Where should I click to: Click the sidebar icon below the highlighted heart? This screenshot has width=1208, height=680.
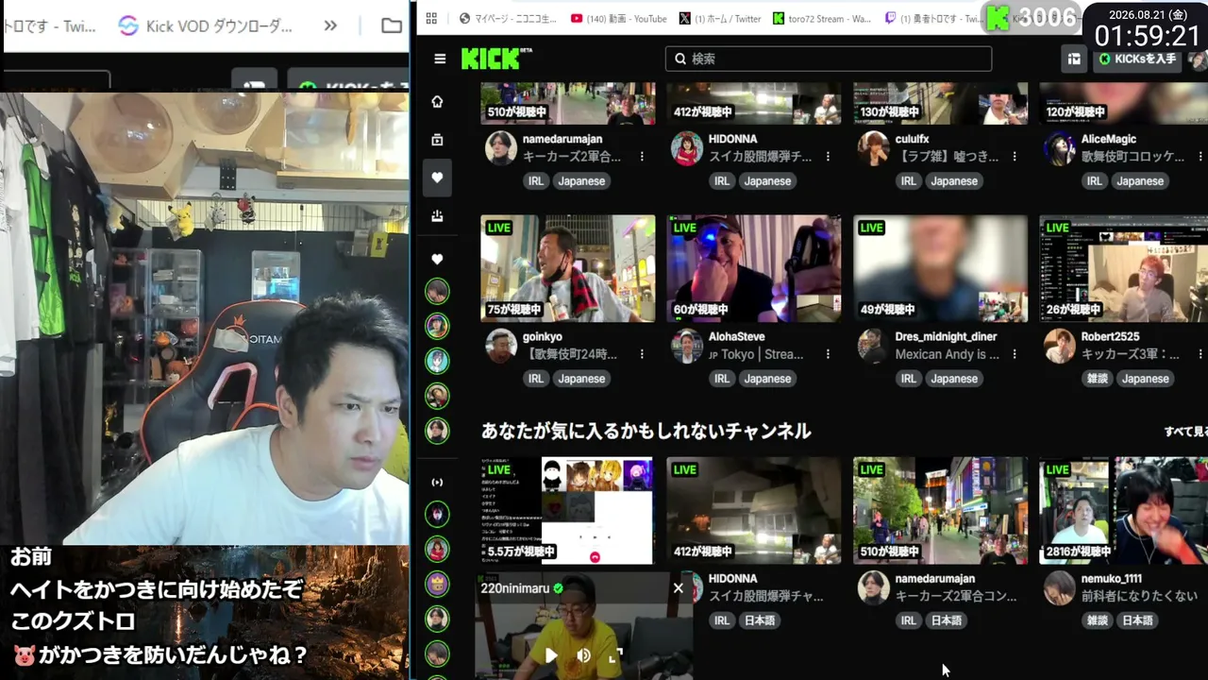(437, 215)
